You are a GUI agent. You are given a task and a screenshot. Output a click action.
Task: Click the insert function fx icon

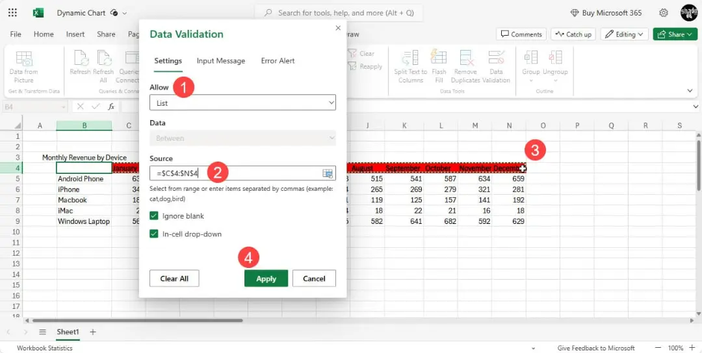pos(111,107)
